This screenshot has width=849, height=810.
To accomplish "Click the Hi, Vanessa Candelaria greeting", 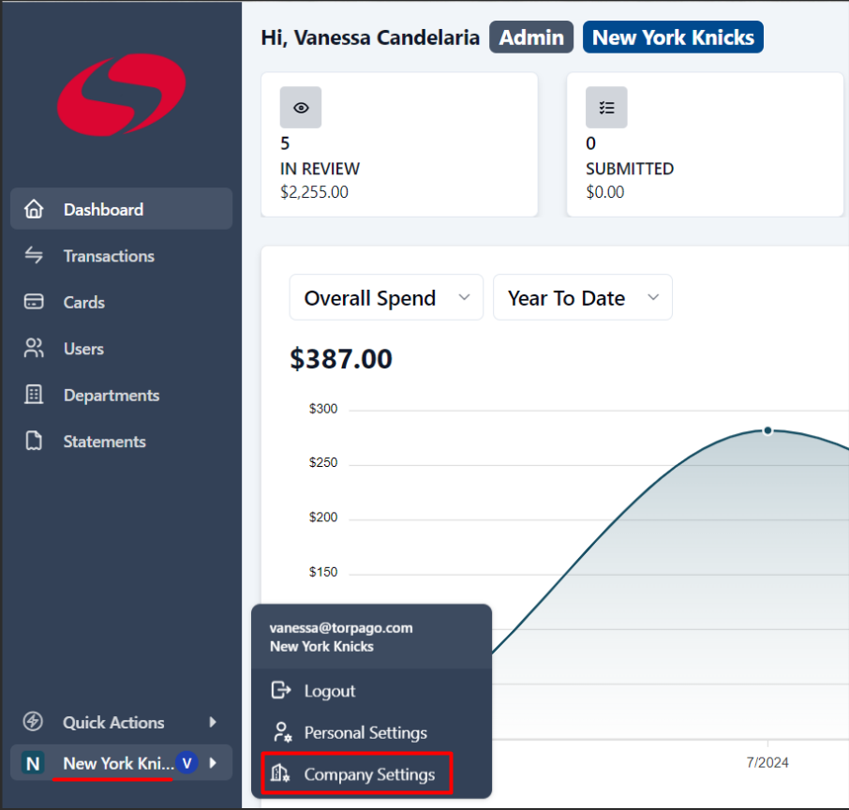I will (370, 37).
